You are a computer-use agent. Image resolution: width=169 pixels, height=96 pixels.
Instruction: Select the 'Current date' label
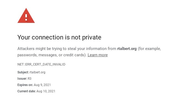pyautogui.click(x=26, y=91)
